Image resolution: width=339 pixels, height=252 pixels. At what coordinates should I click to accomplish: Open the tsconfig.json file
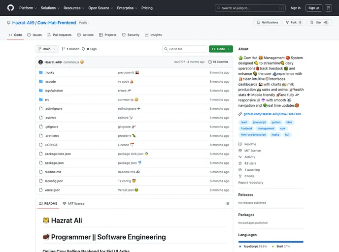tap(54, 181)
